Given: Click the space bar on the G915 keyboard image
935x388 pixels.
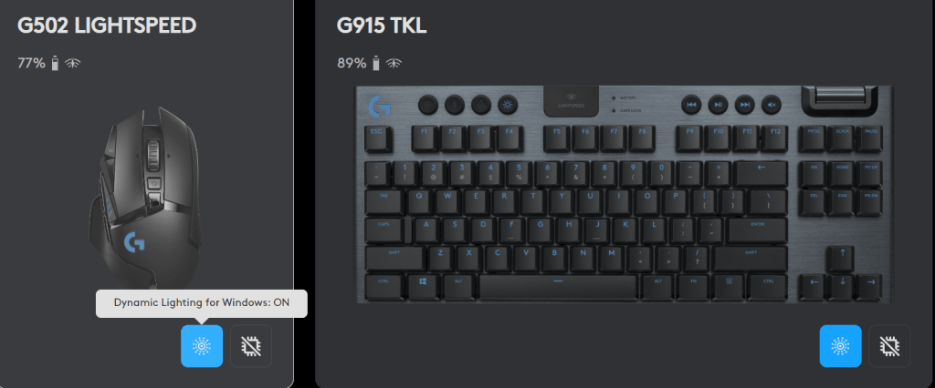Looking at the screenshot, I should [x=558, y=286].
